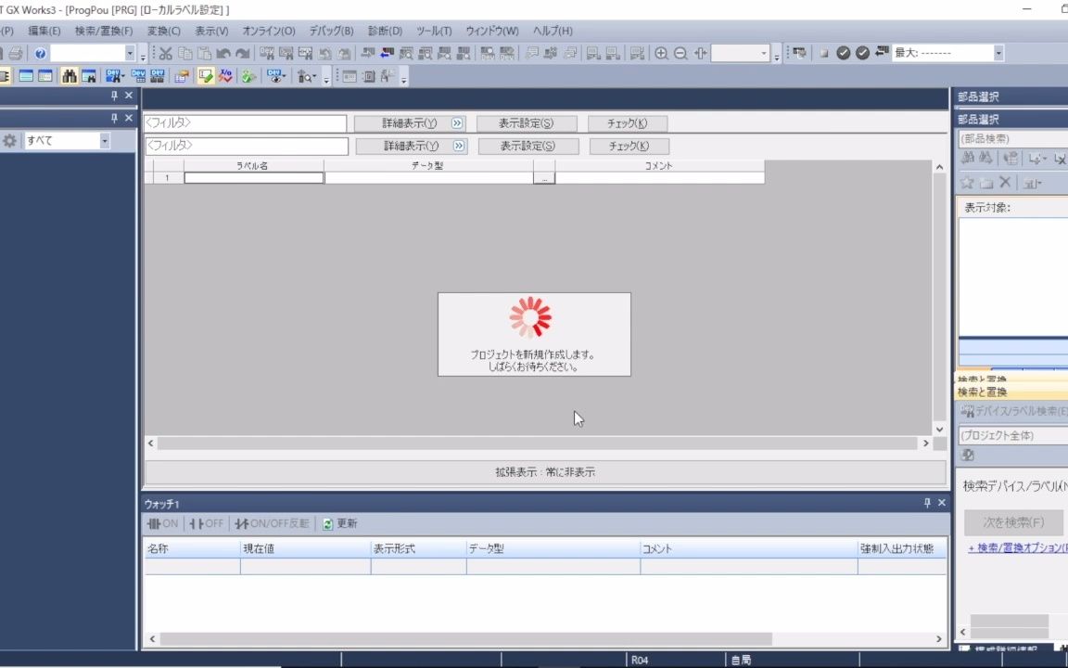
Task: Click the チェック(K) button
Action: coord(626,122)
